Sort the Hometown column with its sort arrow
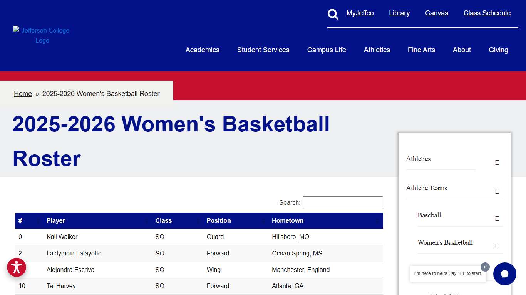 click(x=377, y=221)
